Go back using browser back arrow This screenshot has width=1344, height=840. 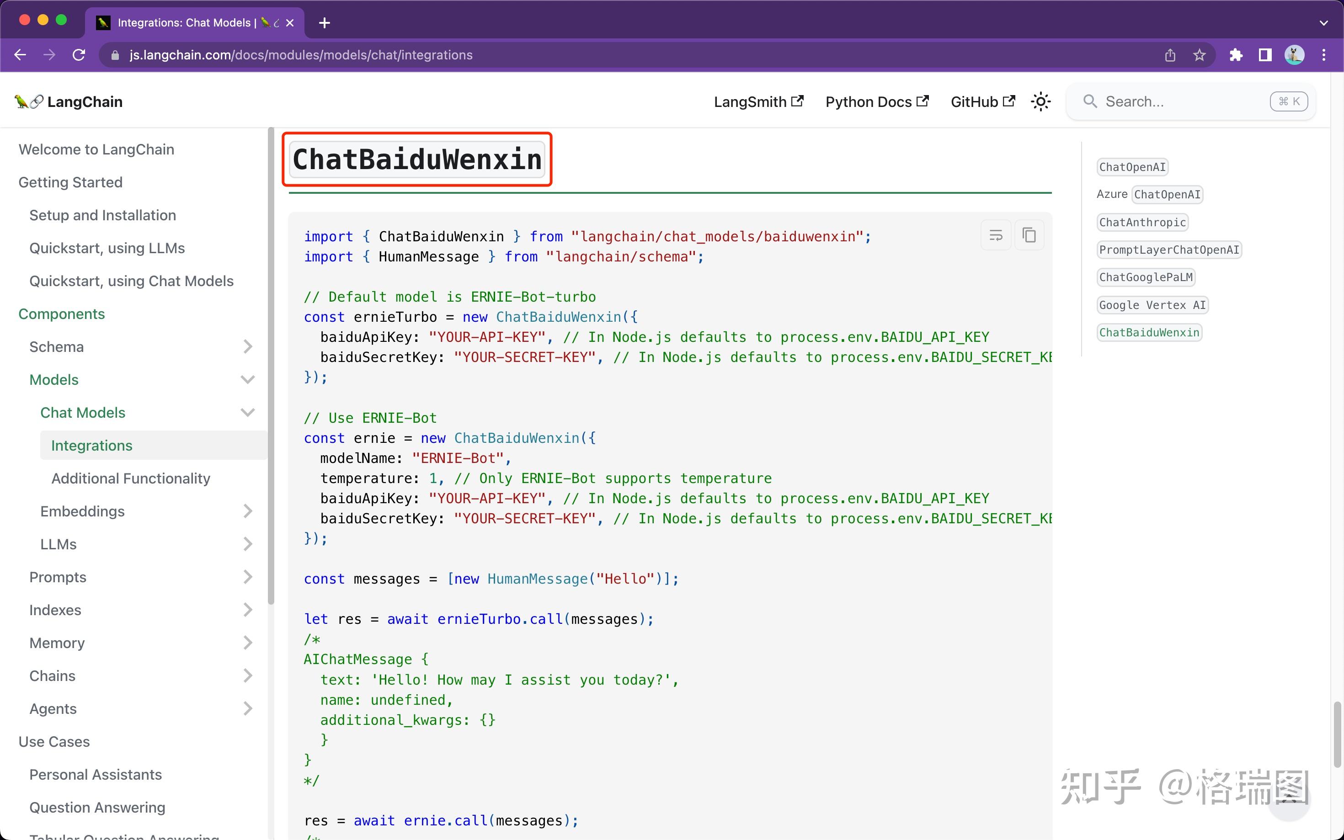pos(20,55)
